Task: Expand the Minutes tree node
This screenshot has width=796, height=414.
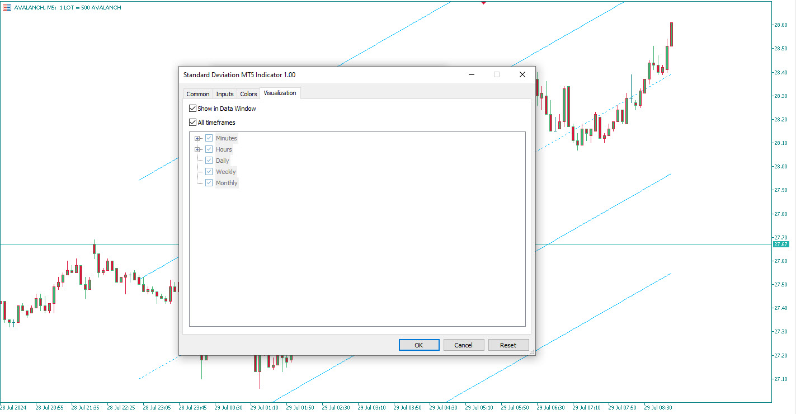Action: (x=197, y=138)
